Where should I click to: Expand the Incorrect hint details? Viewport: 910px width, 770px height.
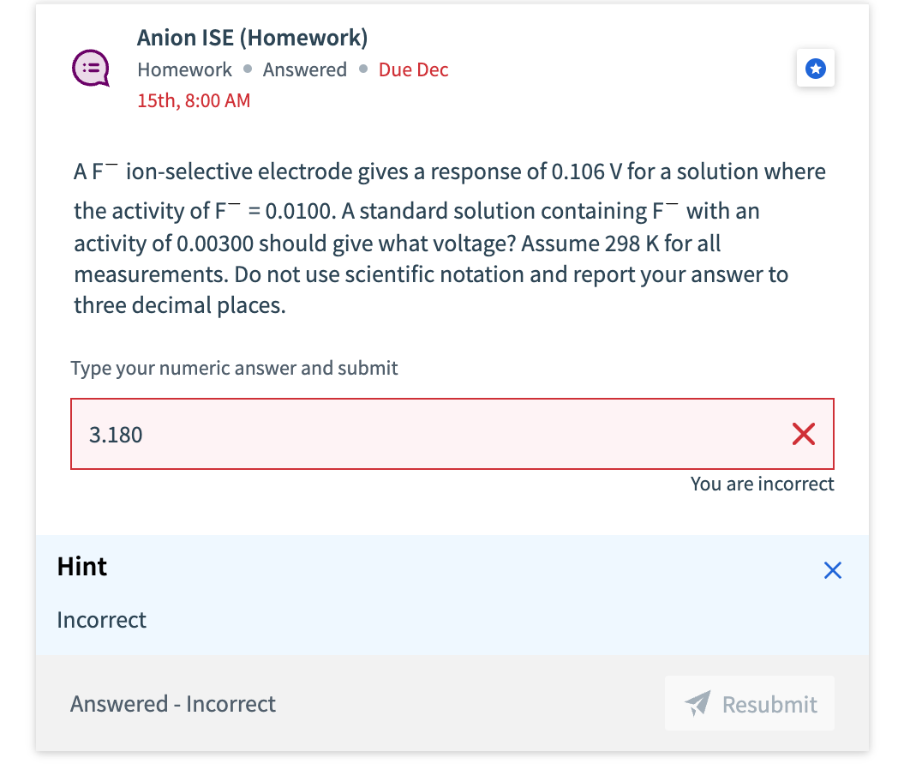(101, 619)
